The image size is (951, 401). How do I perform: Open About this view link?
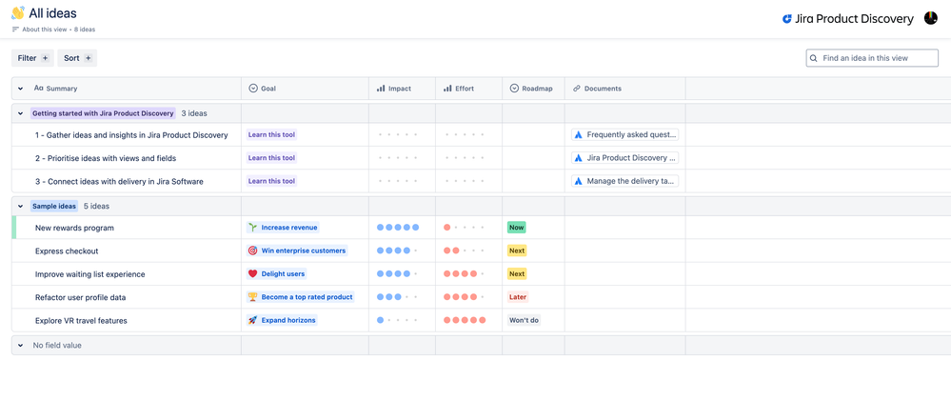coord(46,30)
